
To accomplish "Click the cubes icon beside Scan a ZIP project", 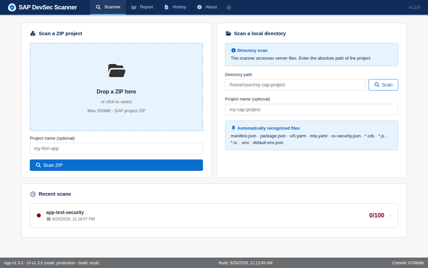I will point(33,33).
